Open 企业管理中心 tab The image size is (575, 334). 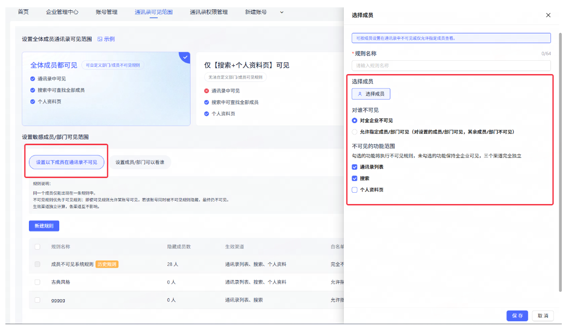(62, 12)
